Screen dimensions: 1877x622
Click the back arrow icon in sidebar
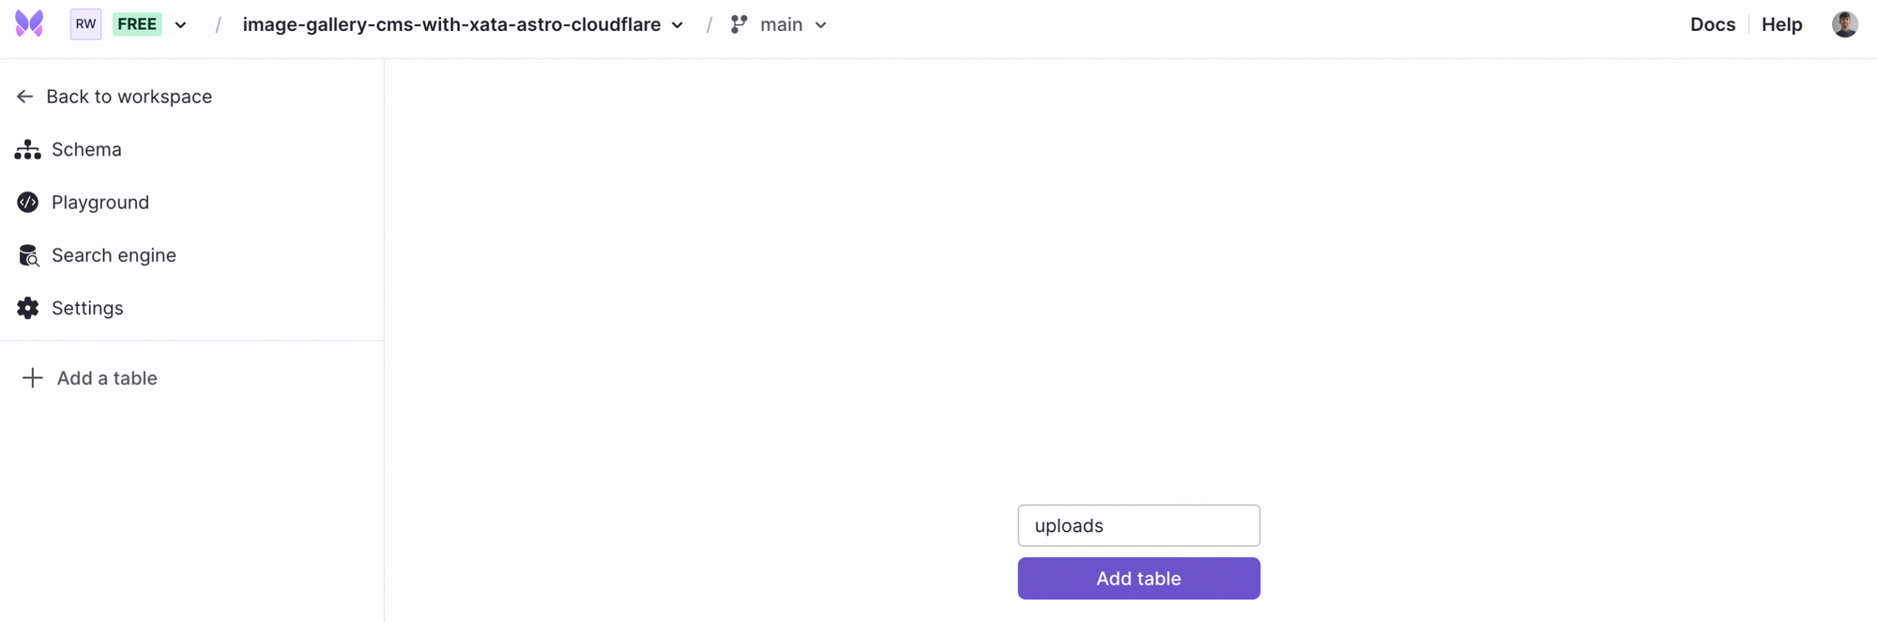(x=25, y=97)
